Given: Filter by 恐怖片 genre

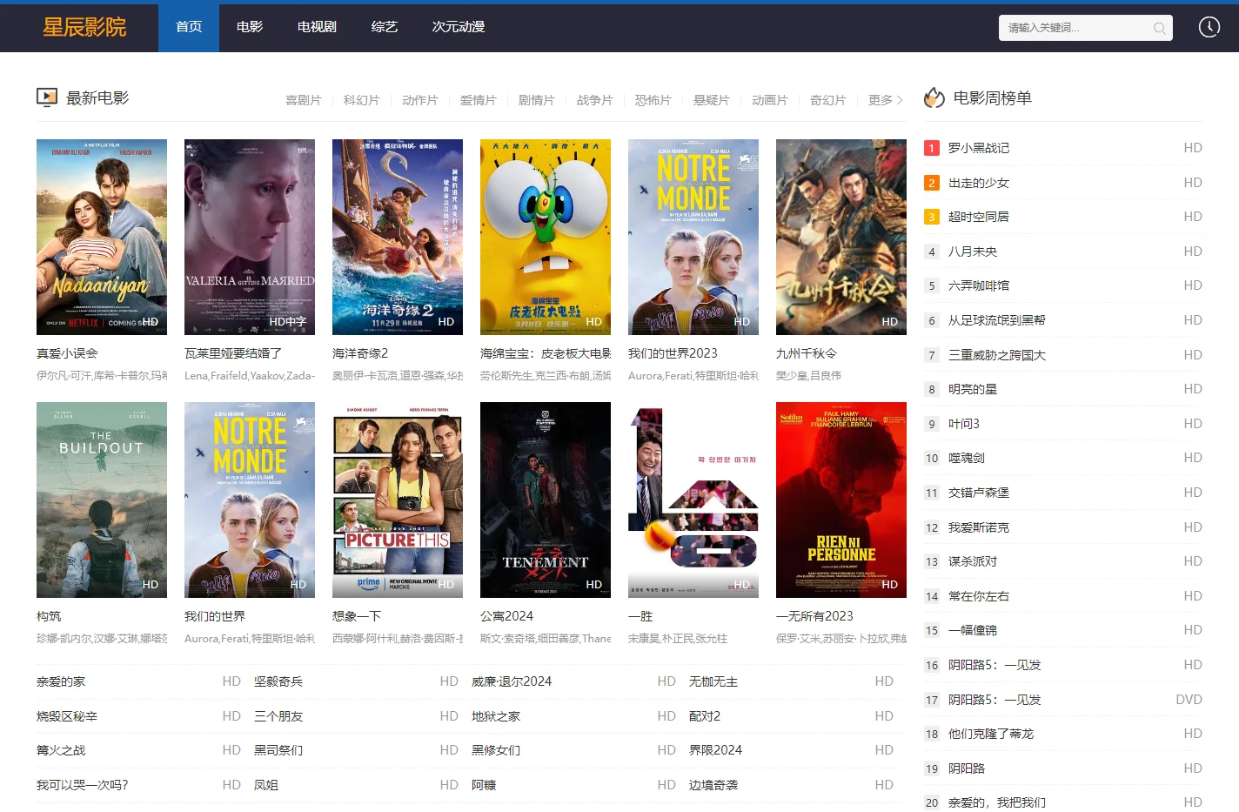Looking at the screenshot, I should [x=653, y=100].
